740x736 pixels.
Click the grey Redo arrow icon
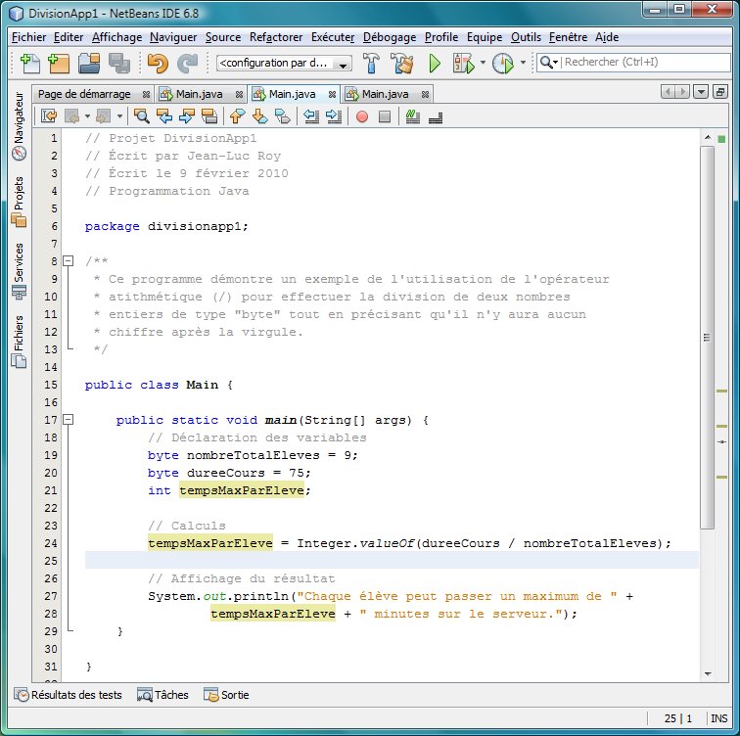pos(187,63)
